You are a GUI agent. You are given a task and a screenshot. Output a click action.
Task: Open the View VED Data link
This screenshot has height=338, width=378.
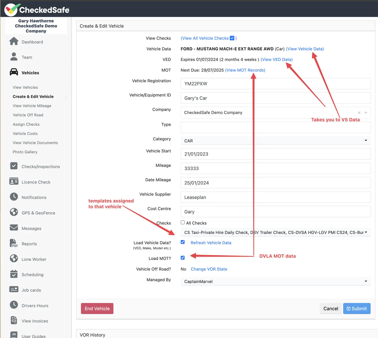coord(276,59)
